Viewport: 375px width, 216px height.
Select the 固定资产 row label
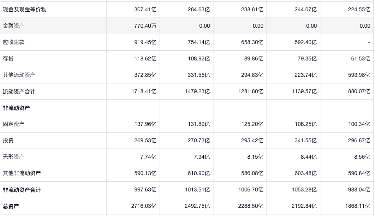coord(14,124)
